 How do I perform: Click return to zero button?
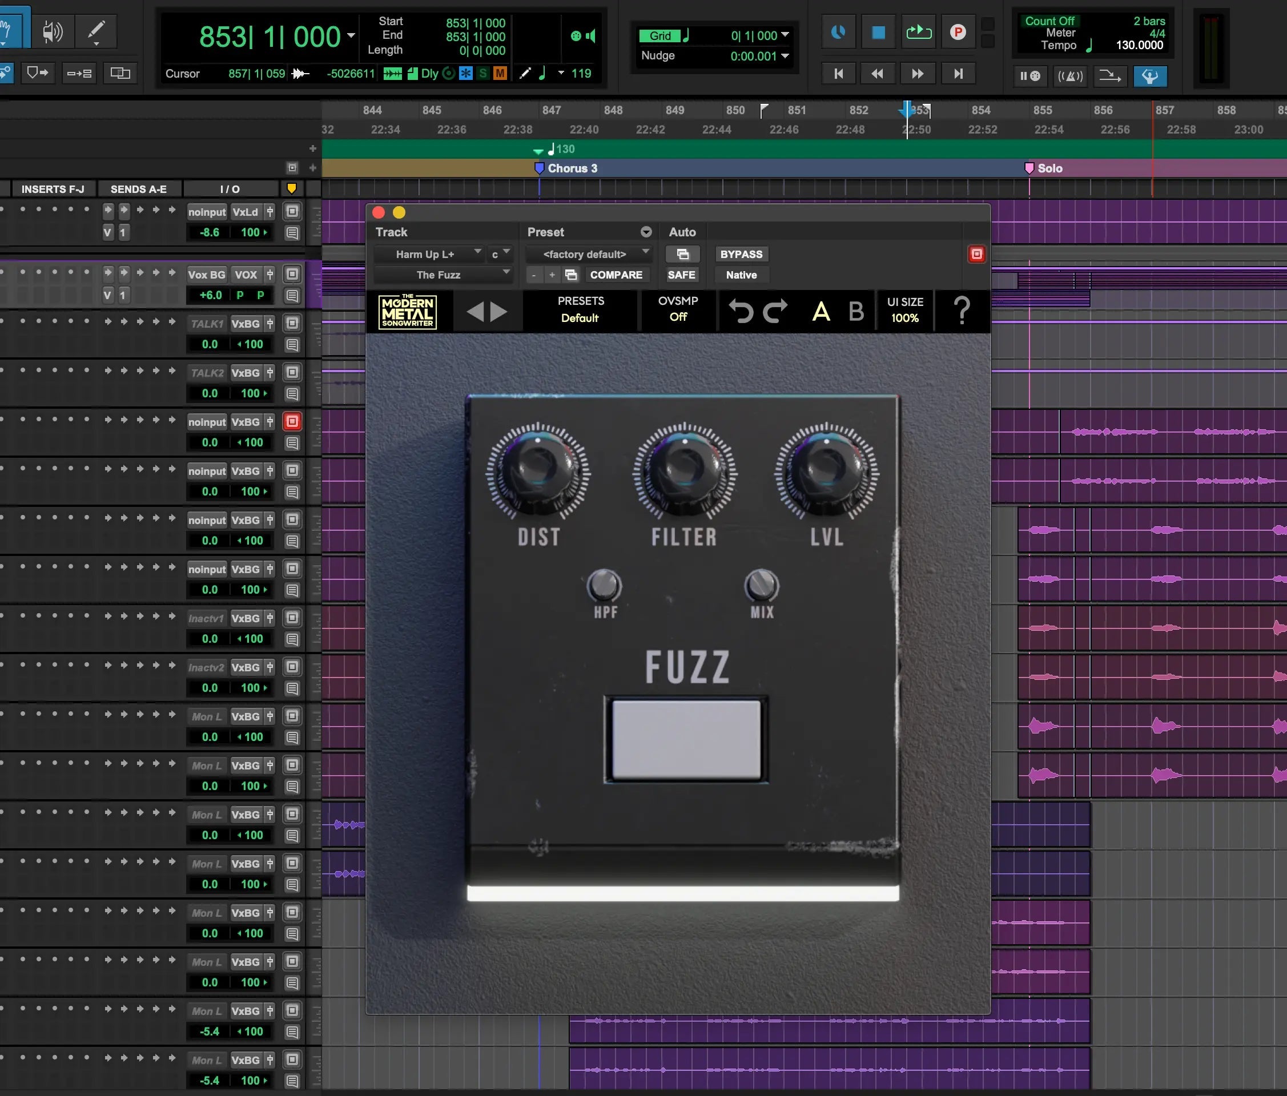coord(839,74)
